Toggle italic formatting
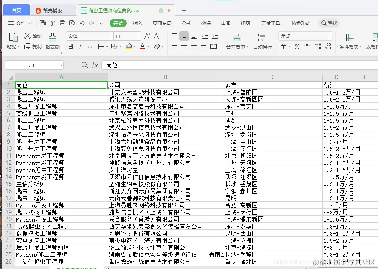378x269 pixels. tap(80, 46)
